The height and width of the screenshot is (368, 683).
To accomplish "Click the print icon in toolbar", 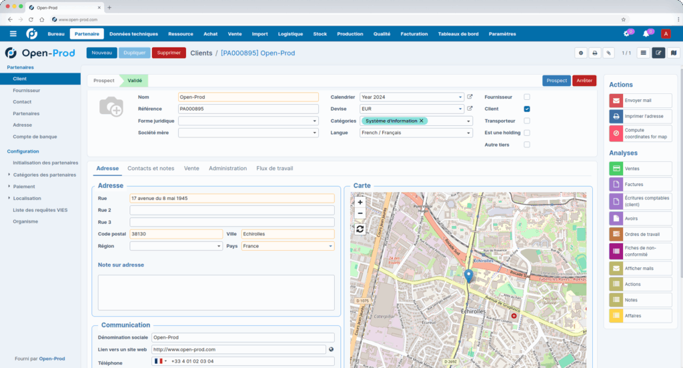I will (594, 53).
